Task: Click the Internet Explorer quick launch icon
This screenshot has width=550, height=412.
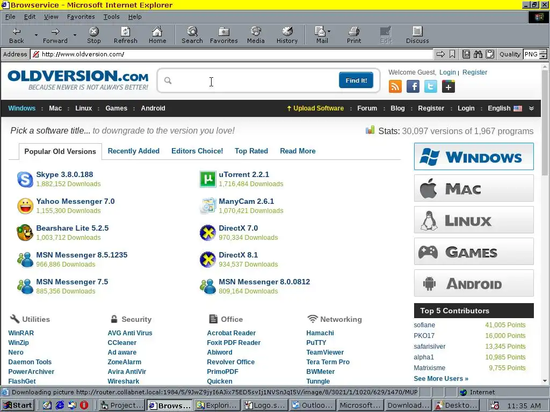Action: (x=60, y=405)
